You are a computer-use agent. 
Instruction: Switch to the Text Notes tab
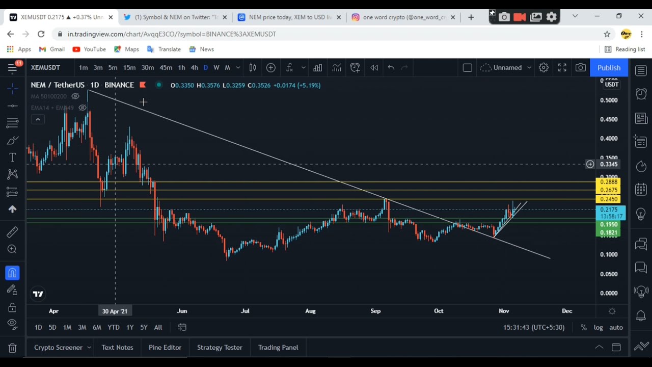(x=117, y=348)
